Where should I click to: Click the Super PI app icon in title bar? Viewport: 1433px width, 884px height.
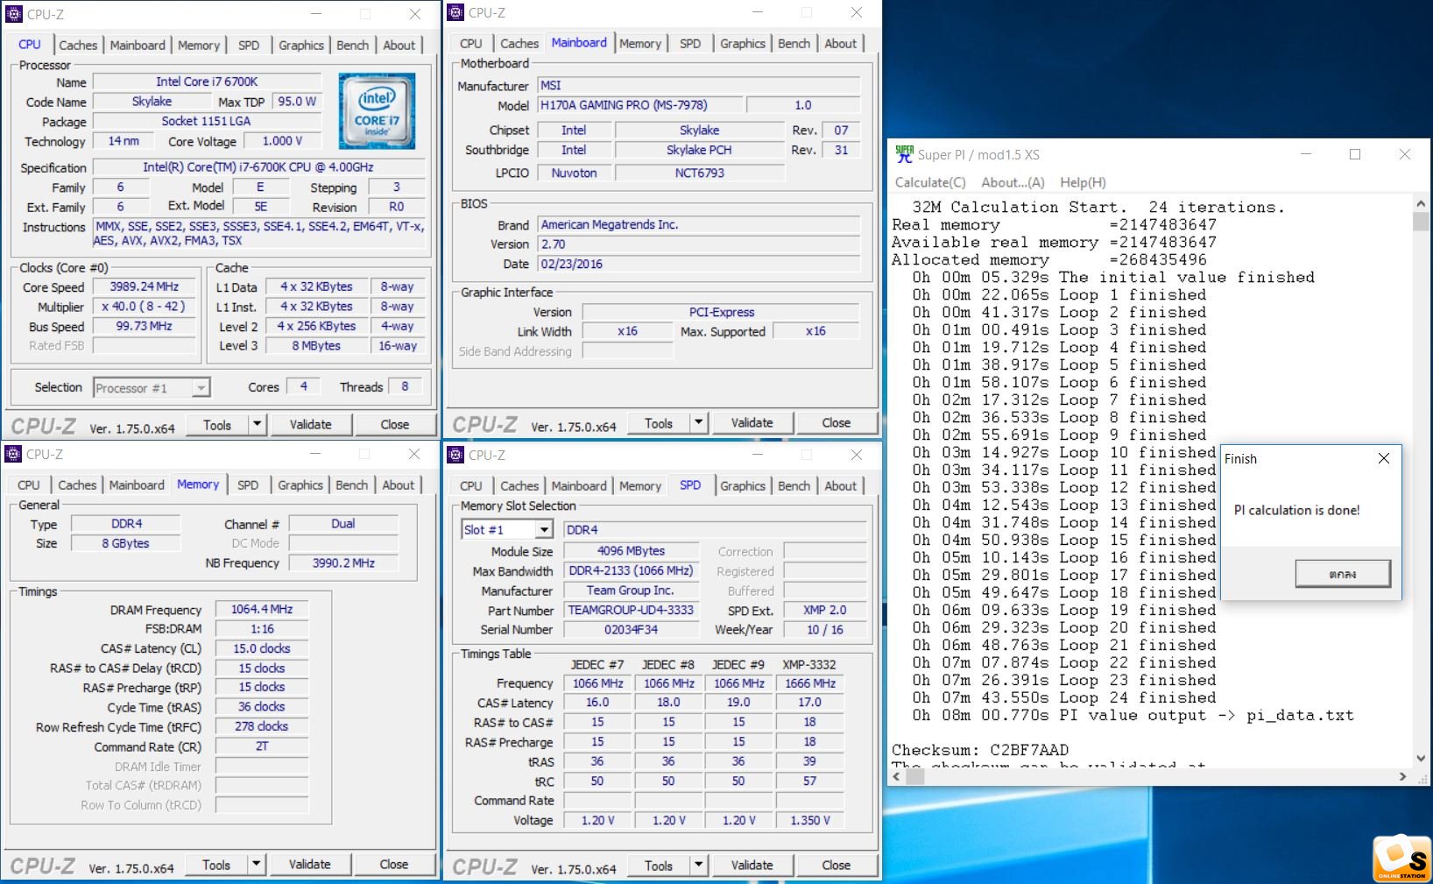coord(904,154)
